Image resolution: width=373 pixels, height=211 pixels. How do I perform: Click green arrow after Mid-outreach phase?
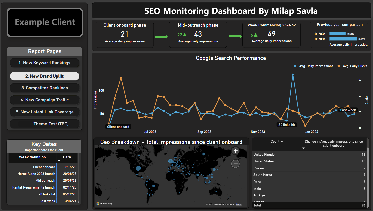(x=235, y=36)
